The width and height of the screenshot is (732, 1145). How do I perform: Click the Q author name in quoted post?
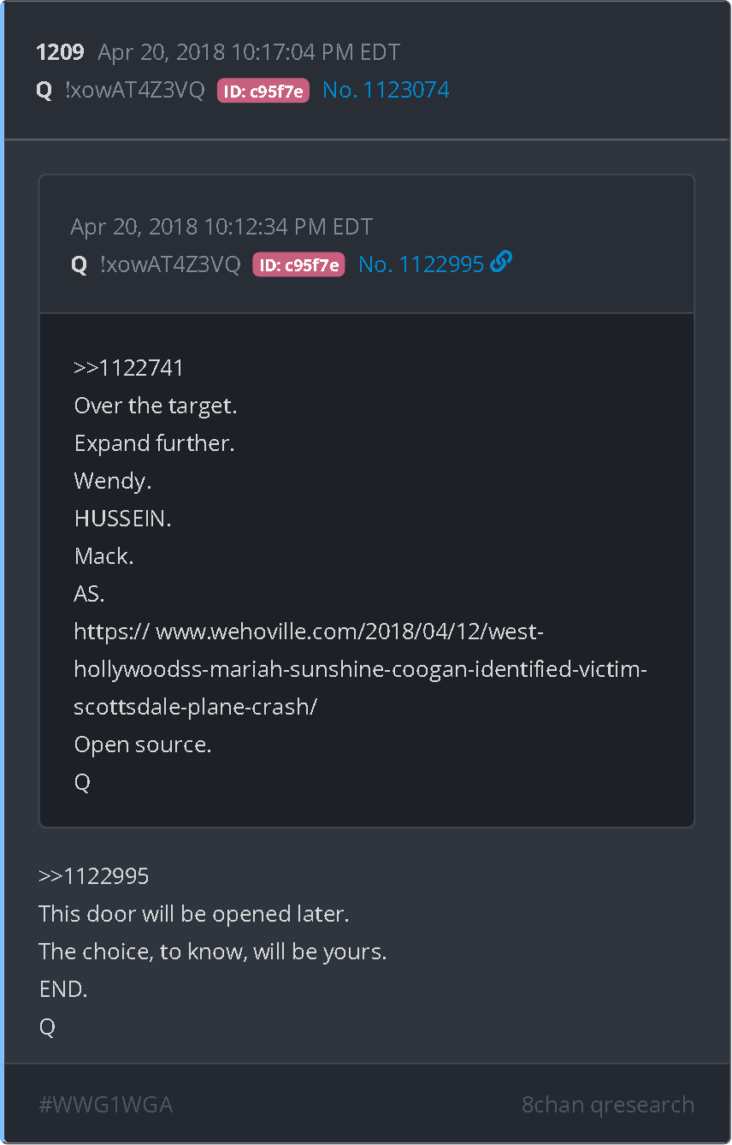pos(80,265)
